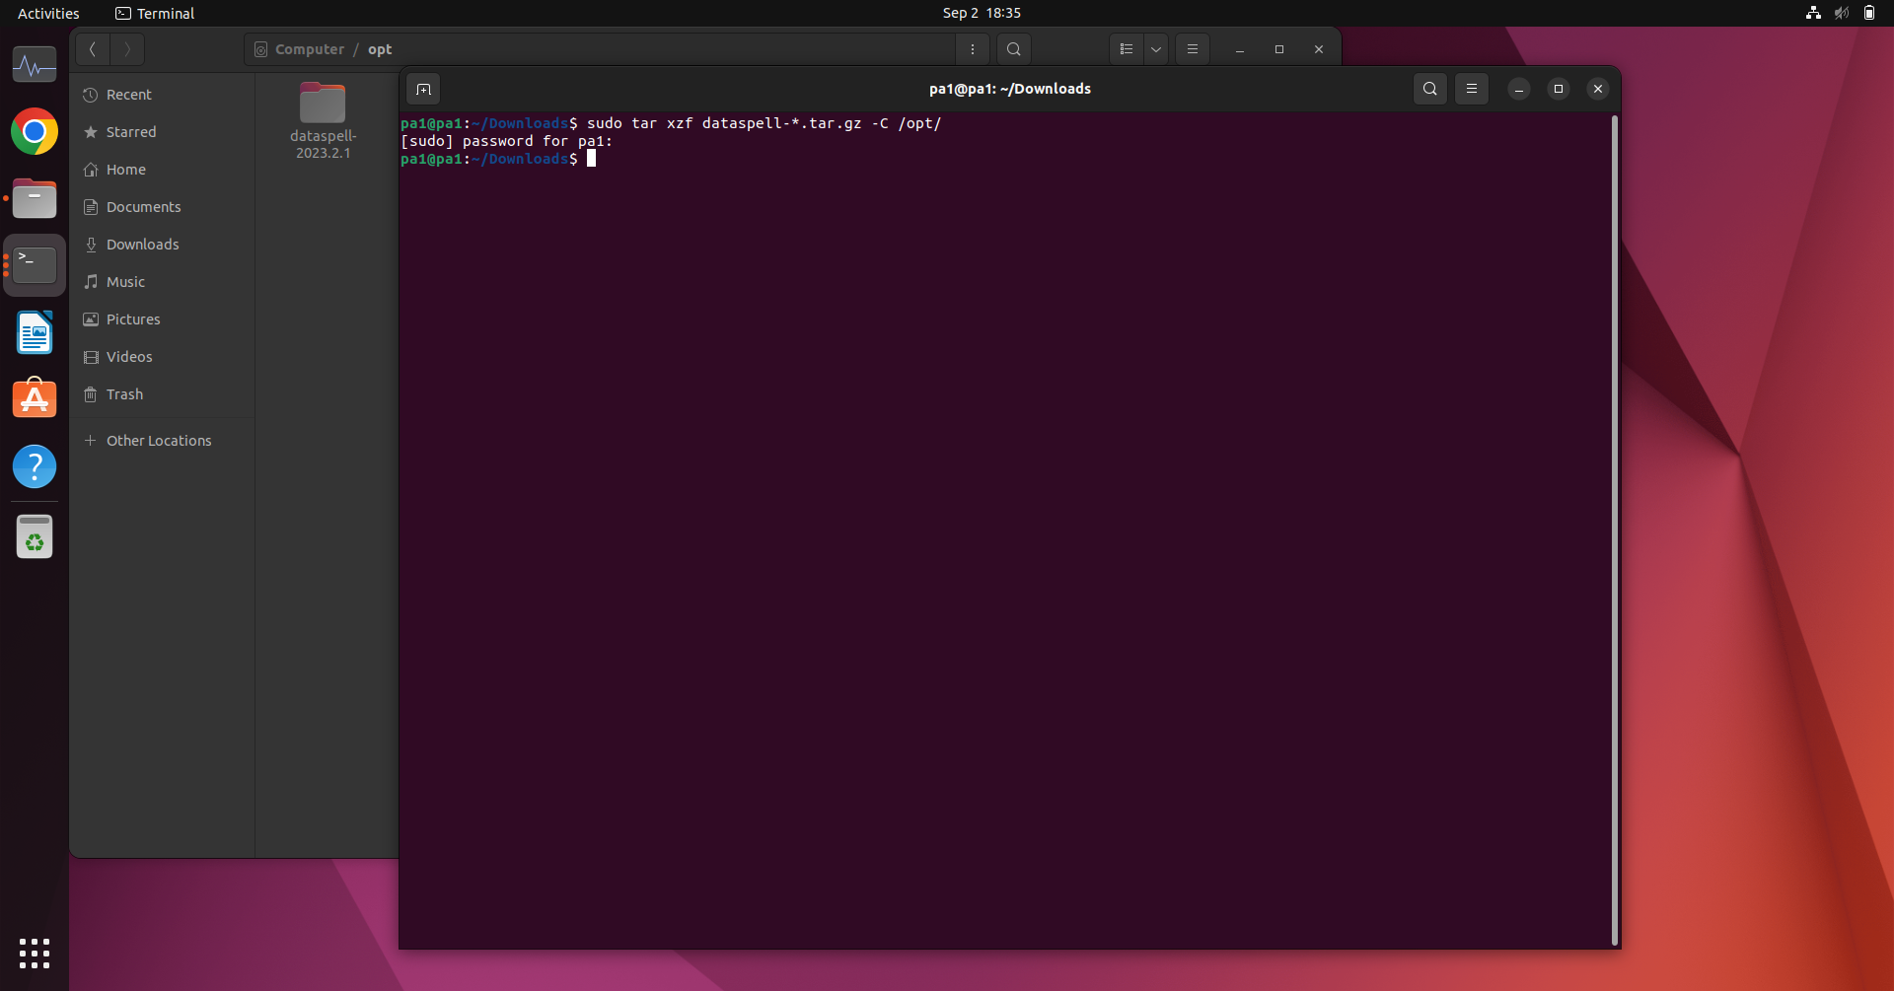Toggle list view in file manager
The image size is (1894, 991).
pyautogui.click(x=1127, y=48)
